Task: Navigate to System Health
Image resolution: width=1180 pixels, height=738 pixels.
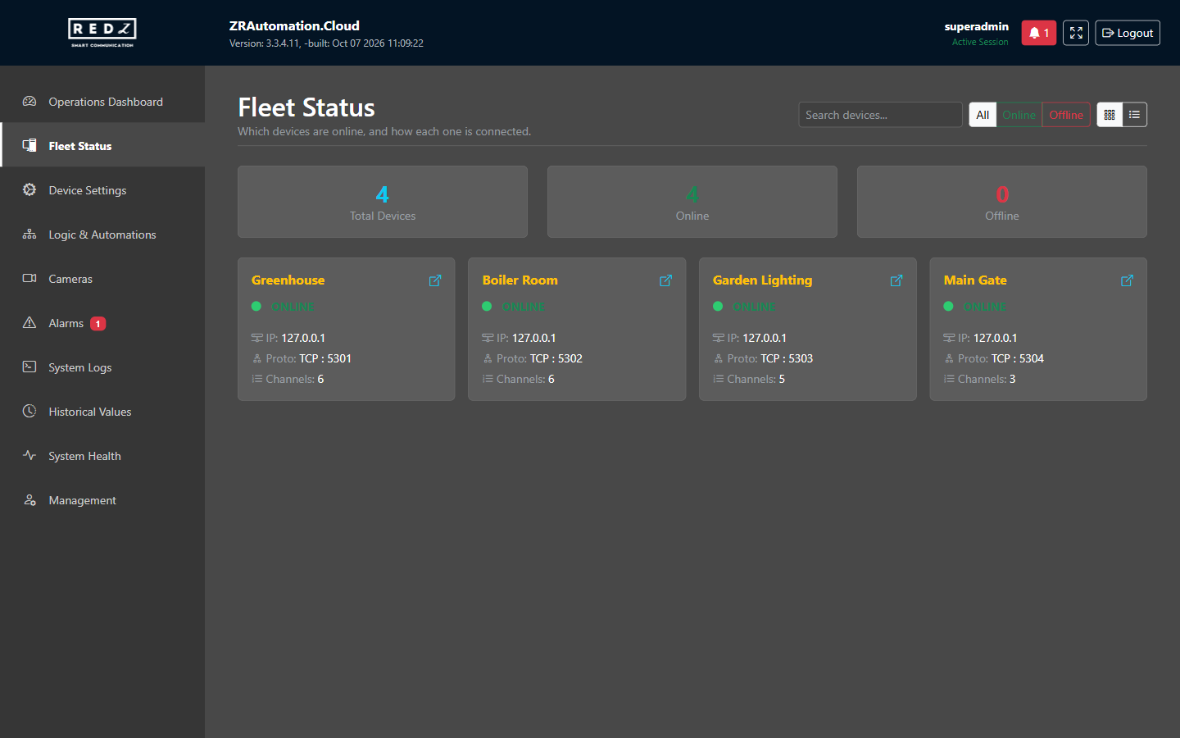Action: coord(102,456)
